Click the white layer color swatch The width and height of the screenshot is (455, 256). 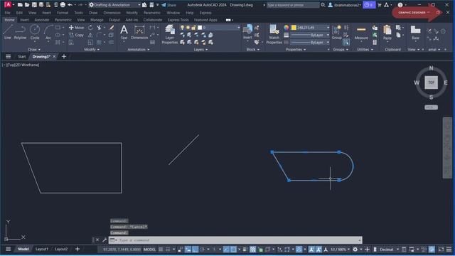pyautogui.click(x=200, y=28)
